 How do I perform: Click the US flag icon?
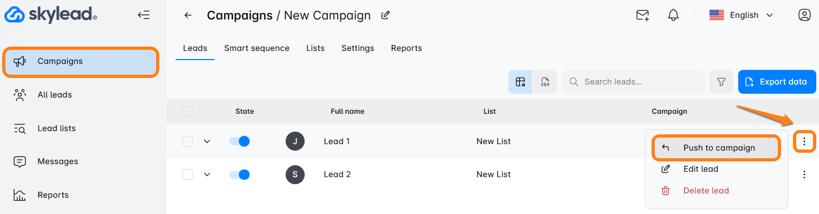coord(717,15)
